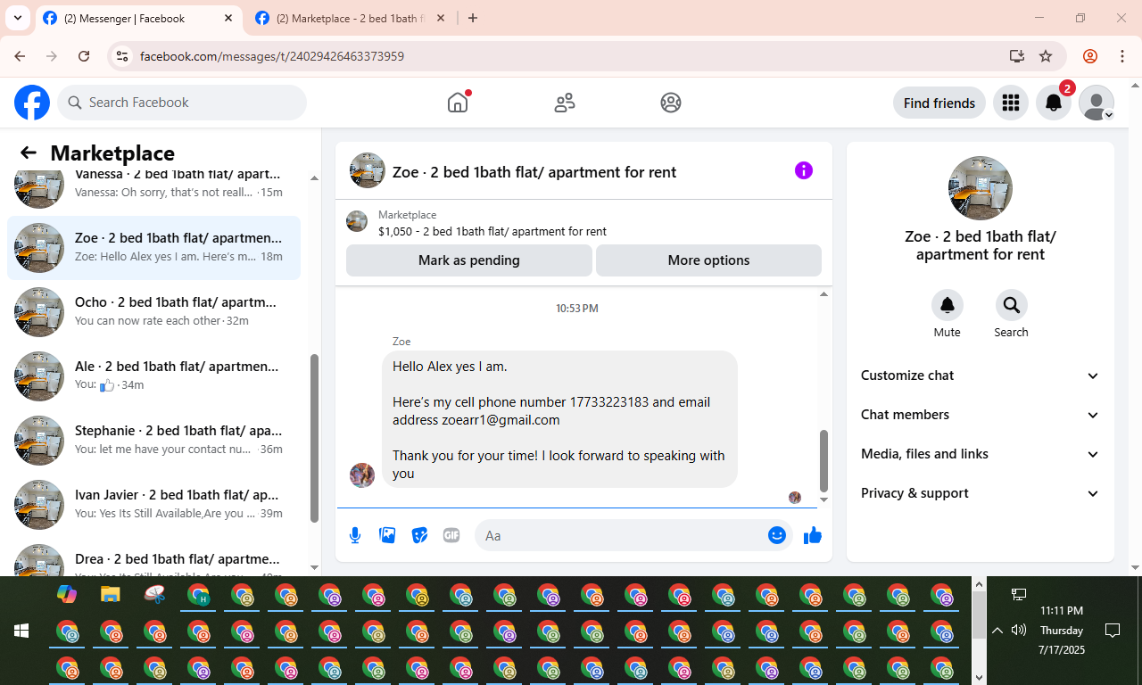Open the account avatar menu

(x=1096, y=103)
